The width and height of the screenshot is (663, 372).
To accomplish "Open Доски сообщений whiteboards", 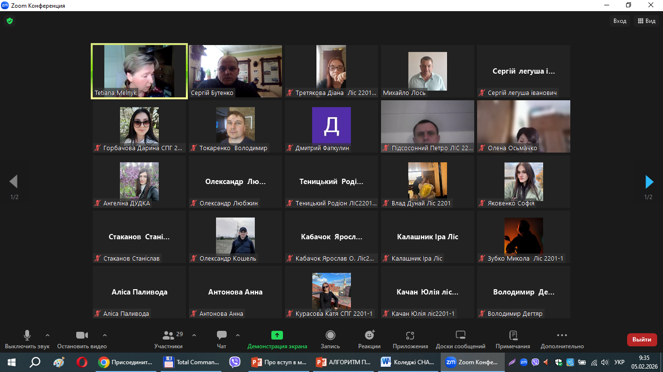I will (461, 339).
